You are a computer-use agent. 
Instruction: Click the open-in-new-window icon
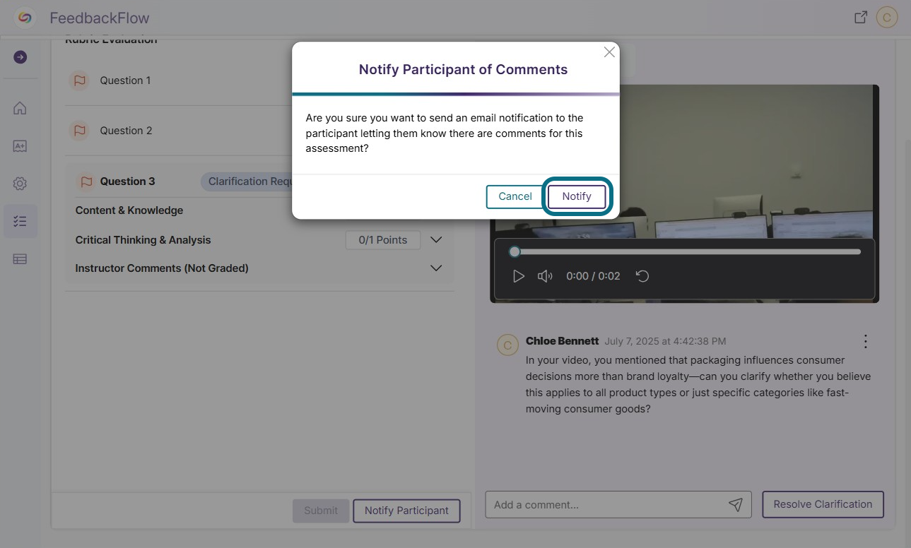click(x=861, y=18)
